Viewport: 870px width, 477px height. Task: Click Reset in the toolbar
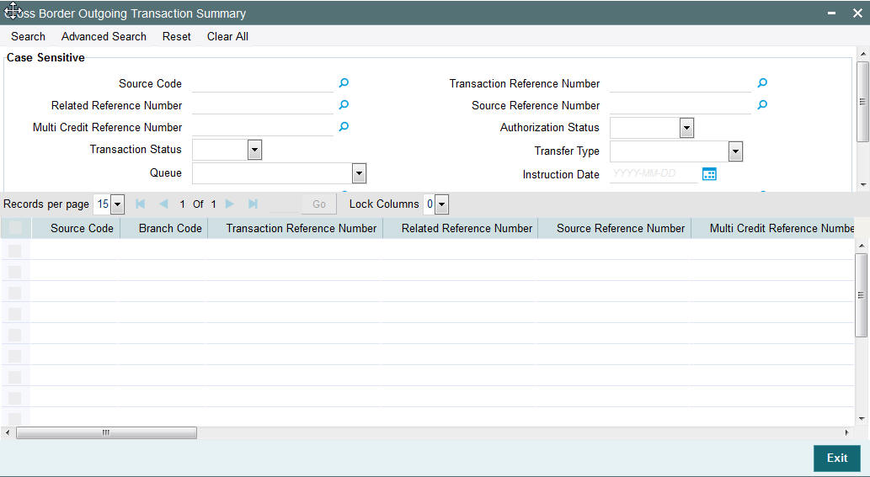tap(176, 36)
